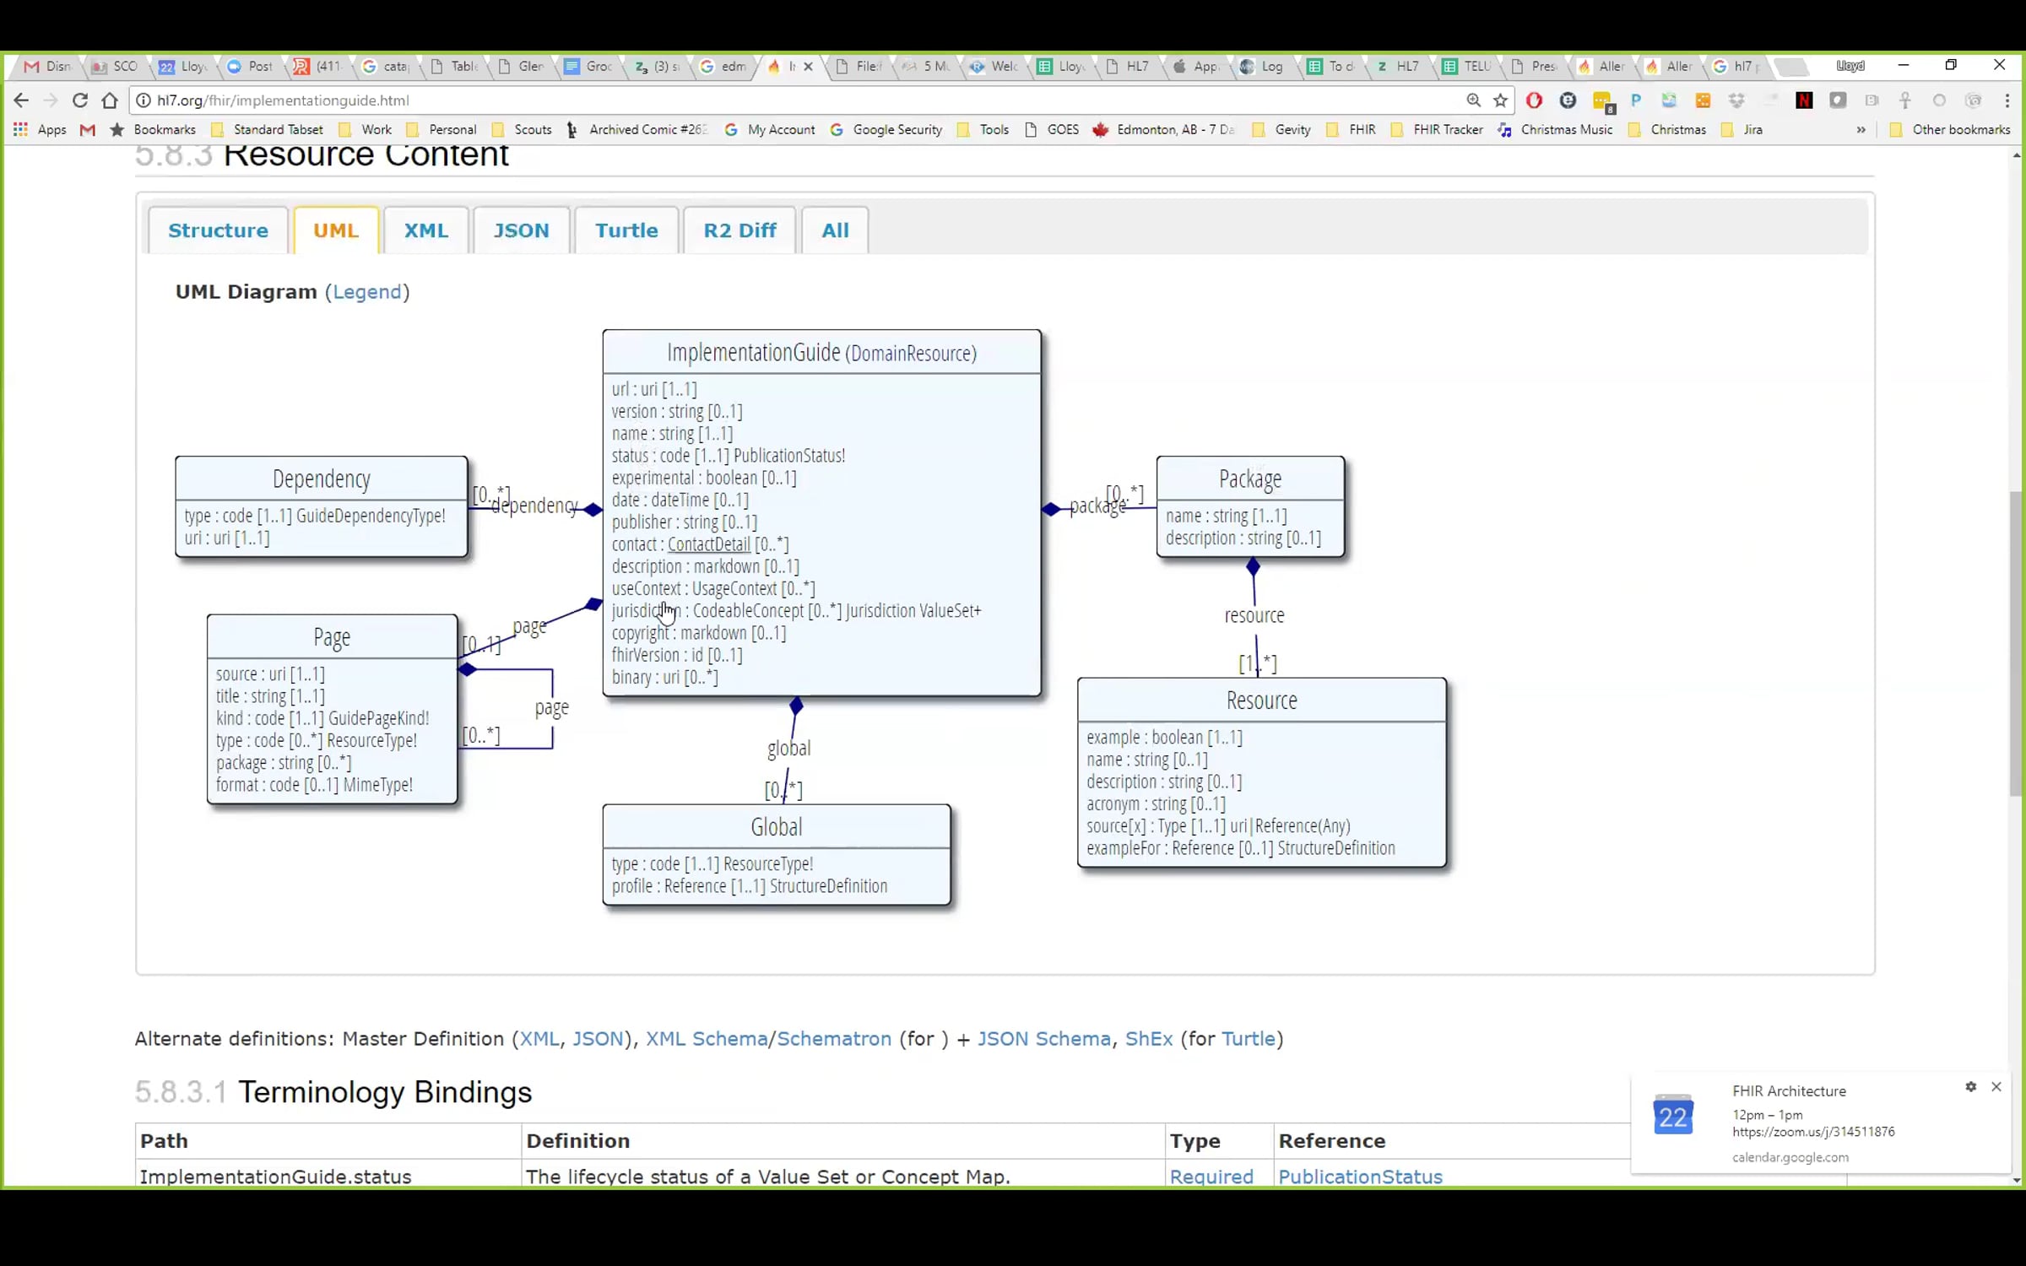Viewport: 2026px width, 1266px height.
Task: Click the Netflix extension icon
Action: [1804, 100]
